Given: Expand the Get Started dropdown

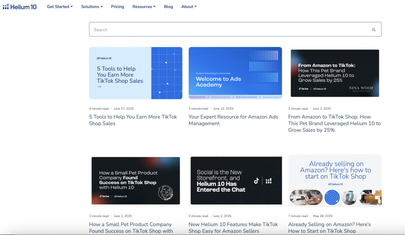Looking at the screenshot, I should [x=60, y=7].
